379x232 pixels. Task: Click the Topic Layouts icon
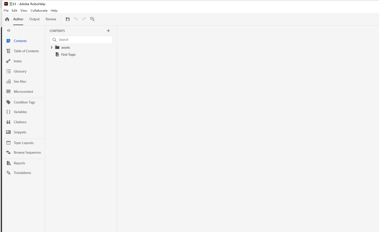point(8,143)
